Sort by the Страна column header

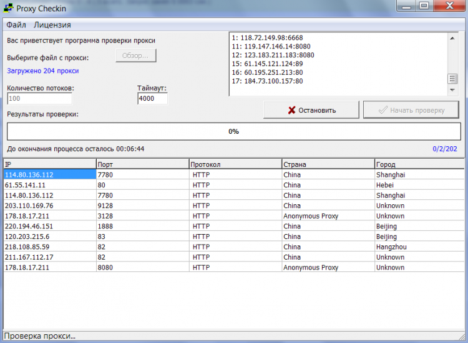(328, 164)
